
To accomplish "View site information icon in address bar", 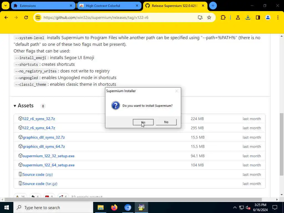I will pyautogui.click(x=38, y=17).
